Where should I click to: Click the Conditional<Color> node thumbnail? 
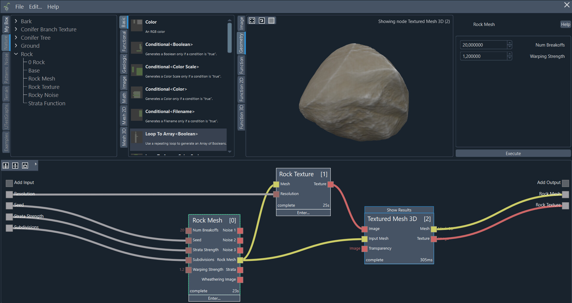tap(136, 93)
